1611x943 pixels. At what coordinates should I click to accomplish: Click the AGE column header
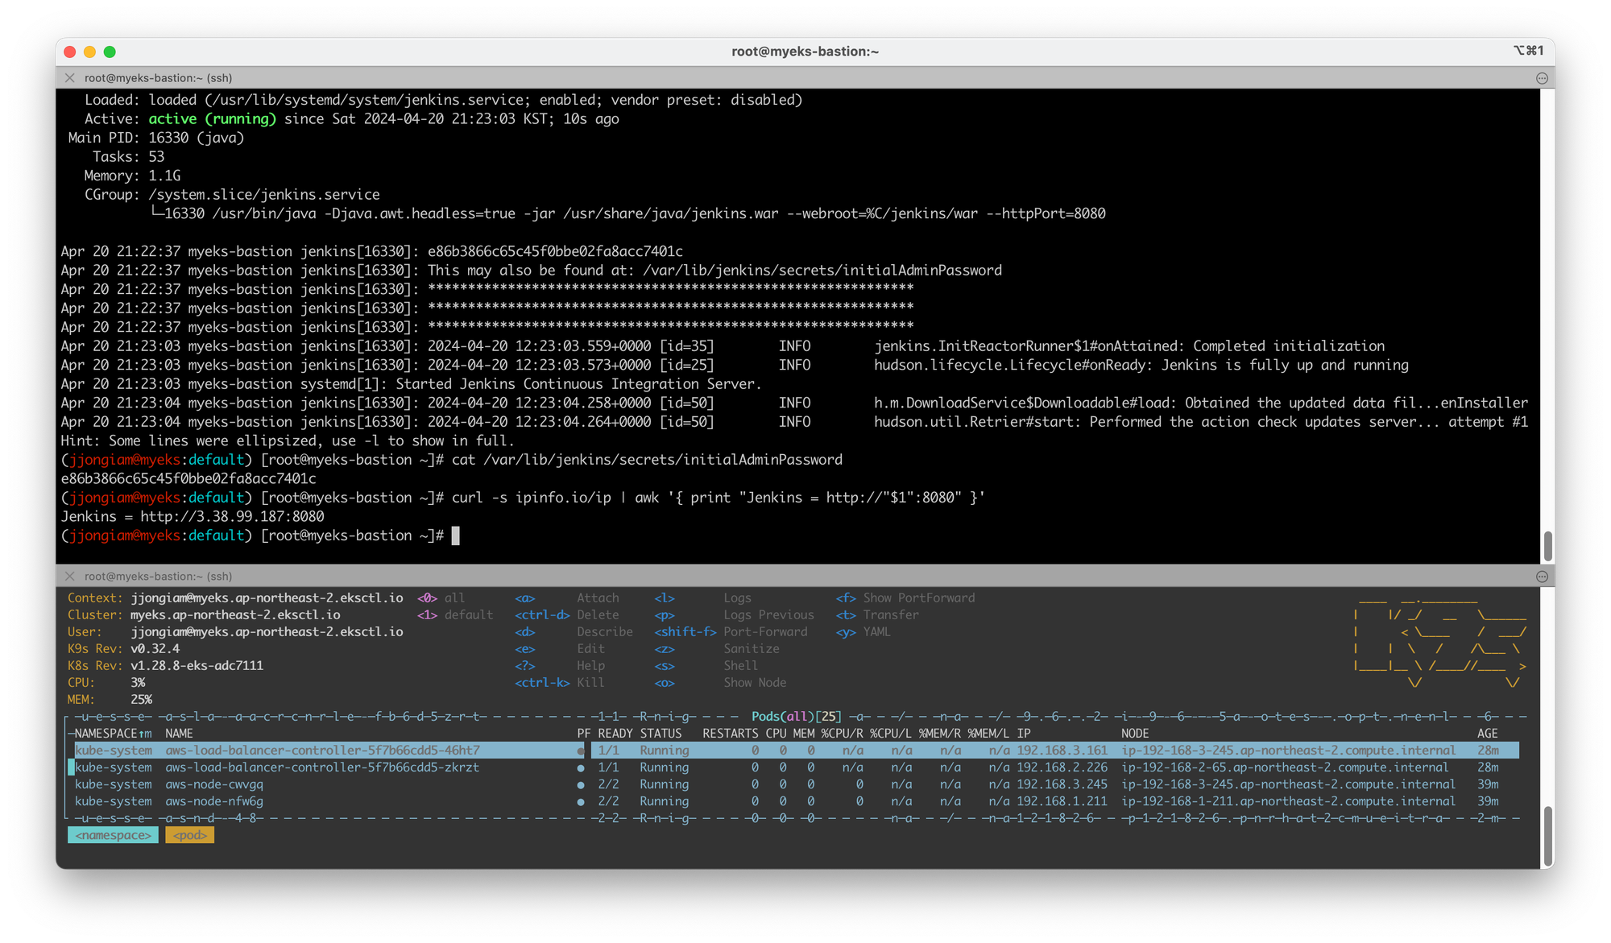coord(1487,734)
